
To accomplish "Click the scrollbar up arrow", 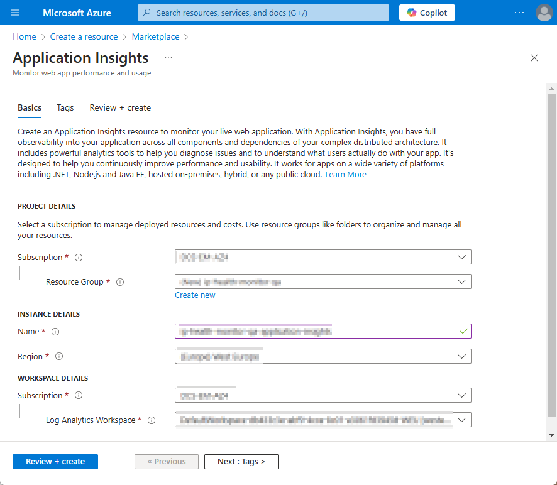I will coord(551,89).
